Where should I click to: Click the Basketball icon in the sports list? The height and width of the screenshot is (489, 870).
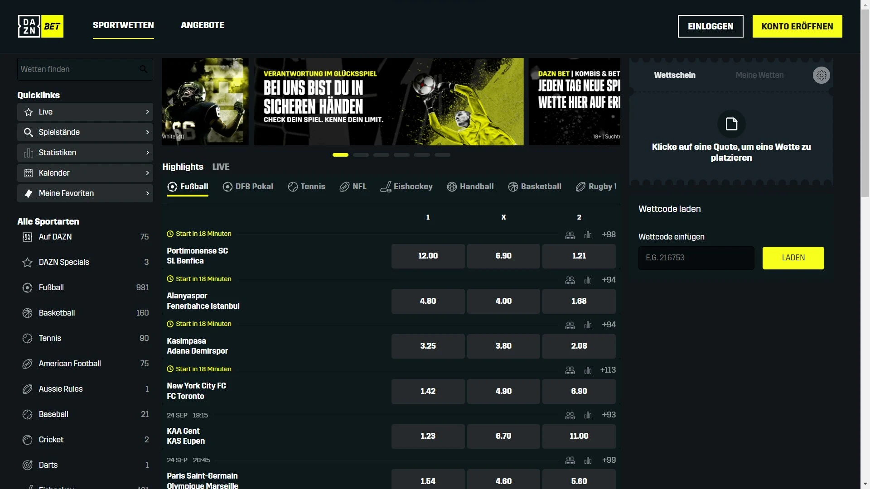(x=28, y=313)
